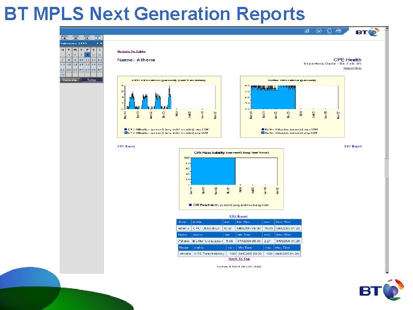Click Max Time cell in the CPU Utilization row
This screenshot has height=310, width=413.
point(288,228)
